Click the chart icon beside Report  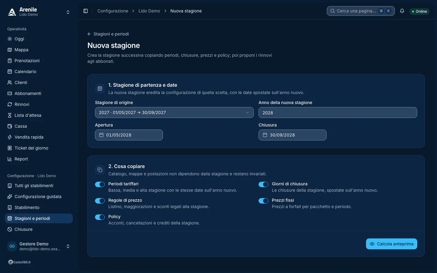click(x=10, y=159)
